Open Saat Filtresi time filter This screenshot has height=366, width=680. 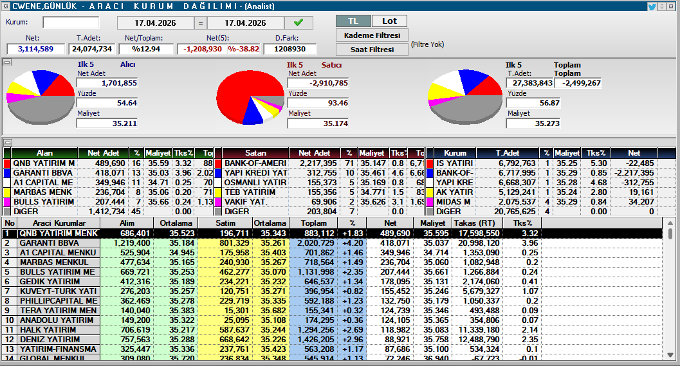(372, 50)
